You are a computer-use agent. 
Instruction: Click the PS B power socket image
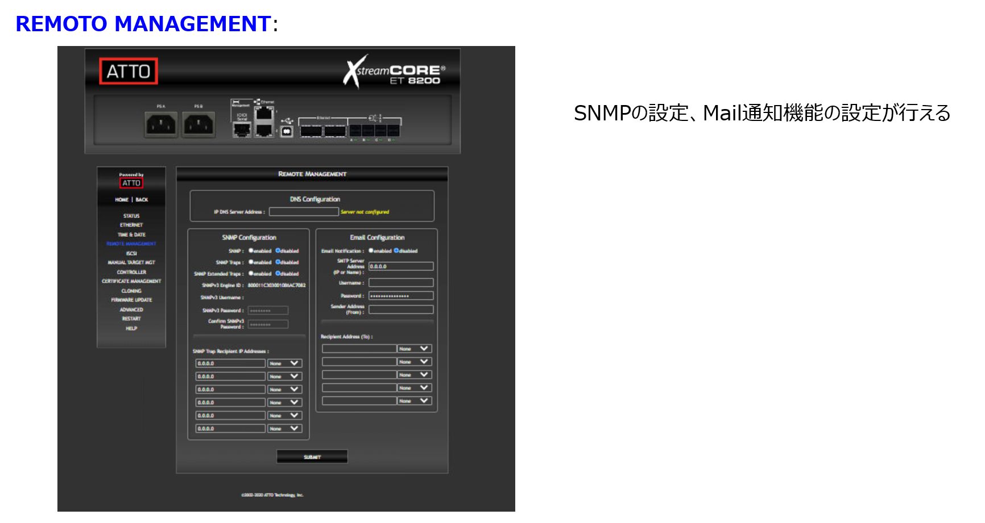click(198, 124)
